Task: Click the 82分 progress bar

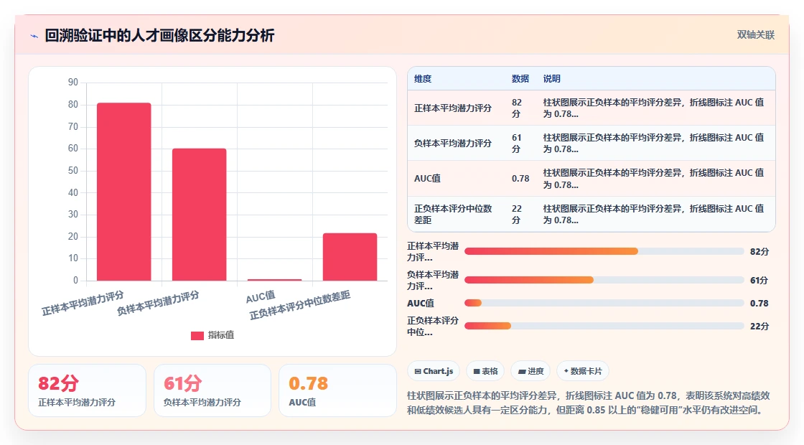Action: point(604,251)
